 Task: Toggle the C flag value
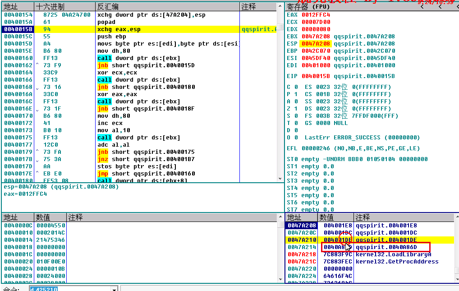click(x=296, y=87)
